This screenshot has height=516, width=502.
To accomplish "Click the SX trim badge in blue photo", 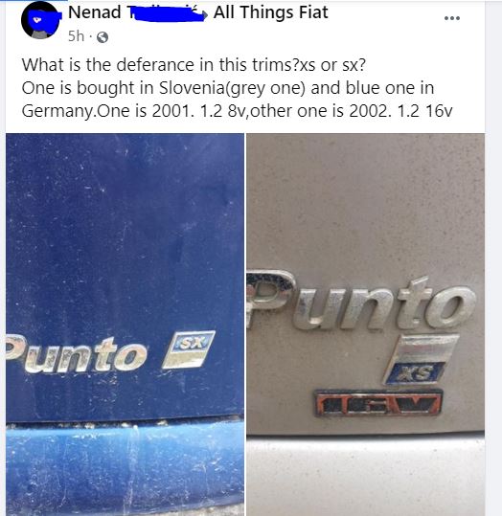I will 189,348.
